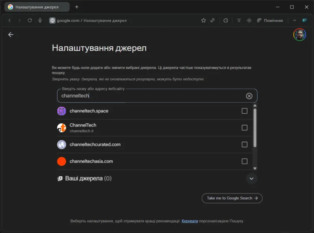The width and height of the screenshot is (314, 233).
Task: Select the channeltech.space result text
Action: (x=89, y=111)
